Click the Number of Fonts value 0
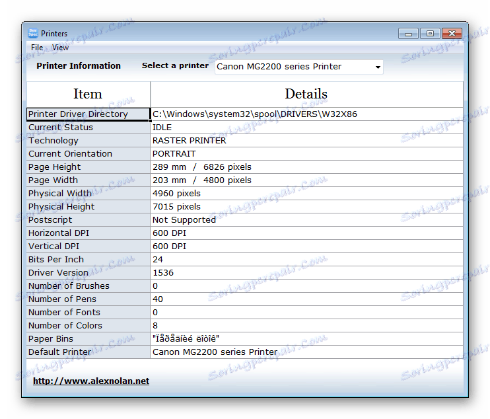 pos(306,313)
